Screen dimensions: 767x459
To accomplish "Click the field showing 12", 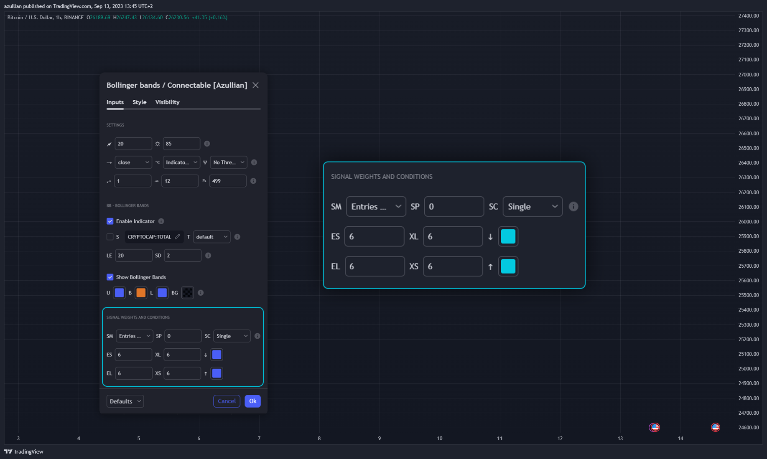I will (180, 181).
